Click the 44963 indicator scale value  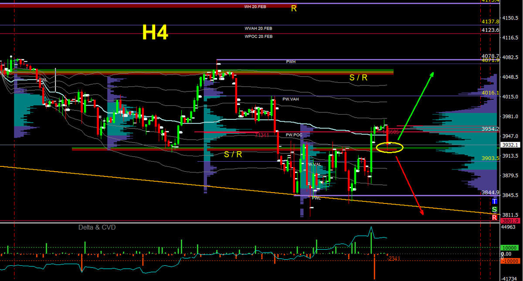click(x=509, y=227)
